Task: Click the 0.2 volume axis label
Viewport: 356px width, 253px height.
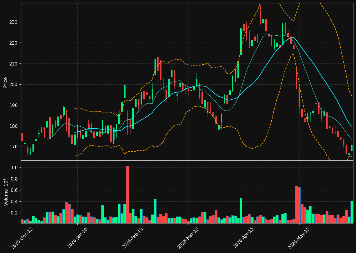Action: 14,213
